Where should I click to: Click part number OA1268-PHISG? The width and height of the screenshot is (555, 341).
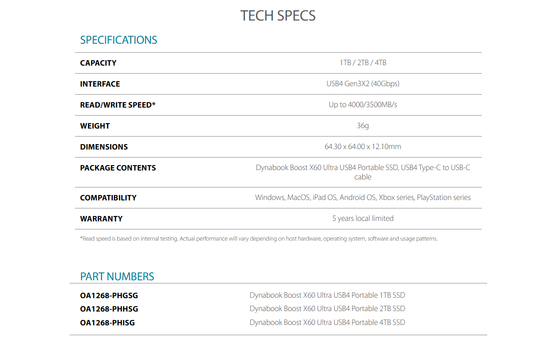click(x=107, y=323)
